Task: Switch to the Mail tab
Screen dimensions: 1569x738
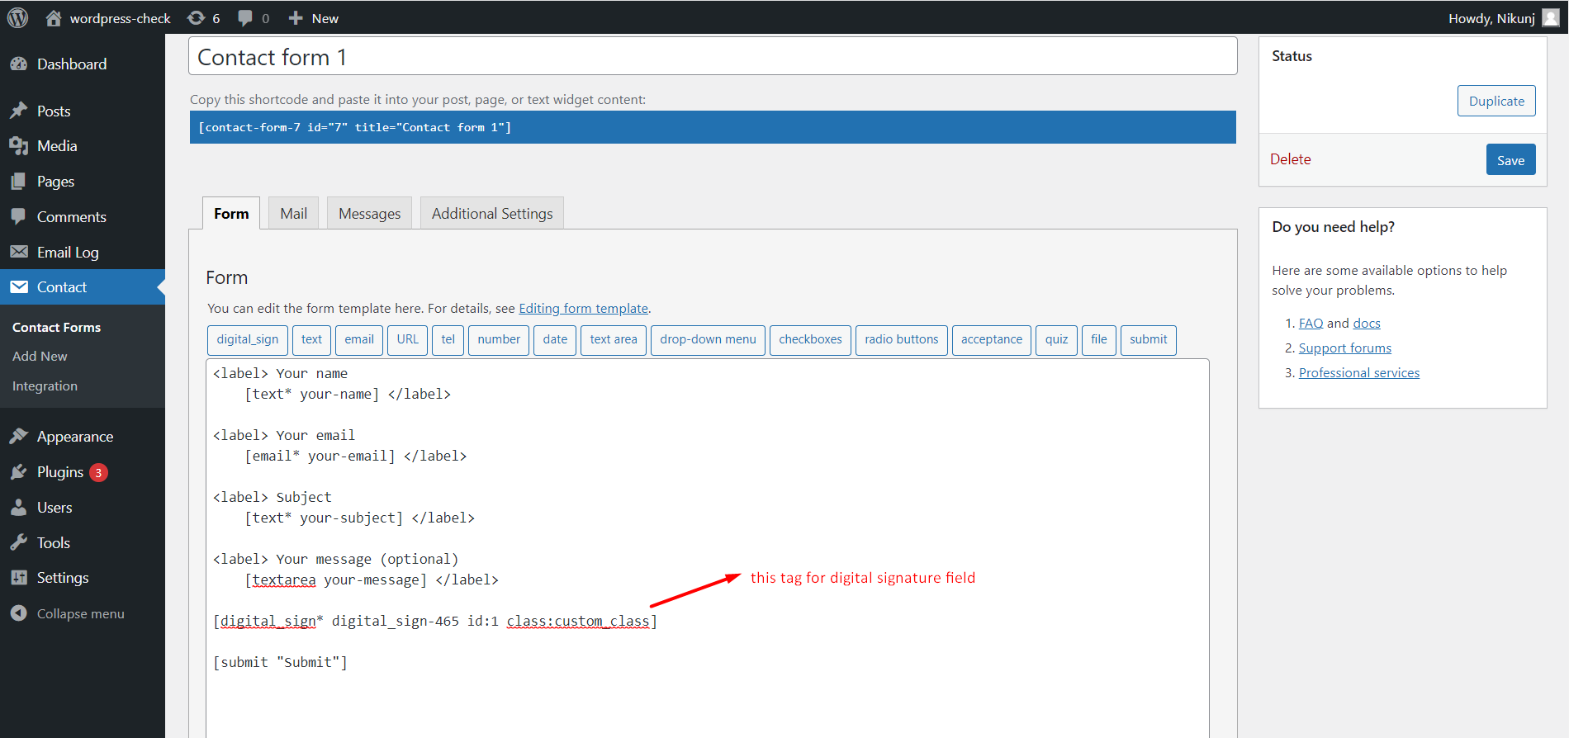Action: point(293,213)
